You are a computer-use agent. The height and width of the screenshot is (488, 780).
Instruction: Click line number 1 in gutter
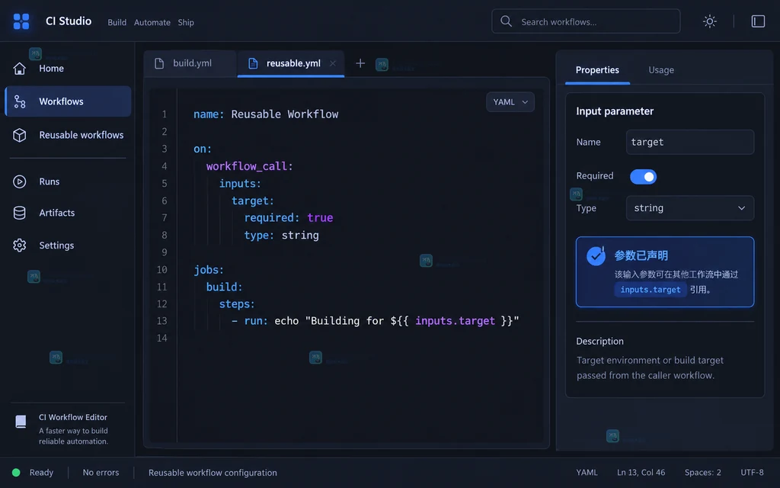pos(165,114)
